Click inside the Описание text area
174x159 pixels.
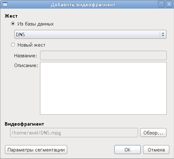(x=103, y=88)
